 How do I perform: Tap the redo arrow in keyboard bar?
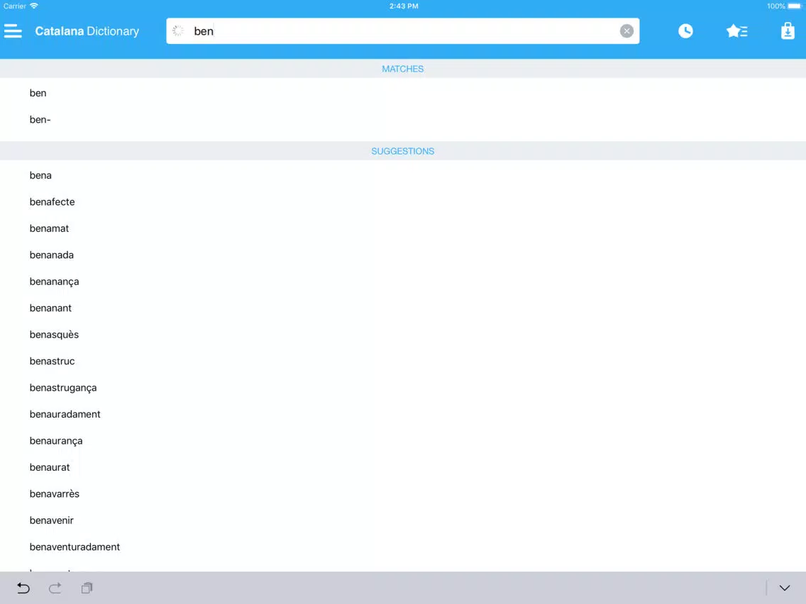[55, 588]
